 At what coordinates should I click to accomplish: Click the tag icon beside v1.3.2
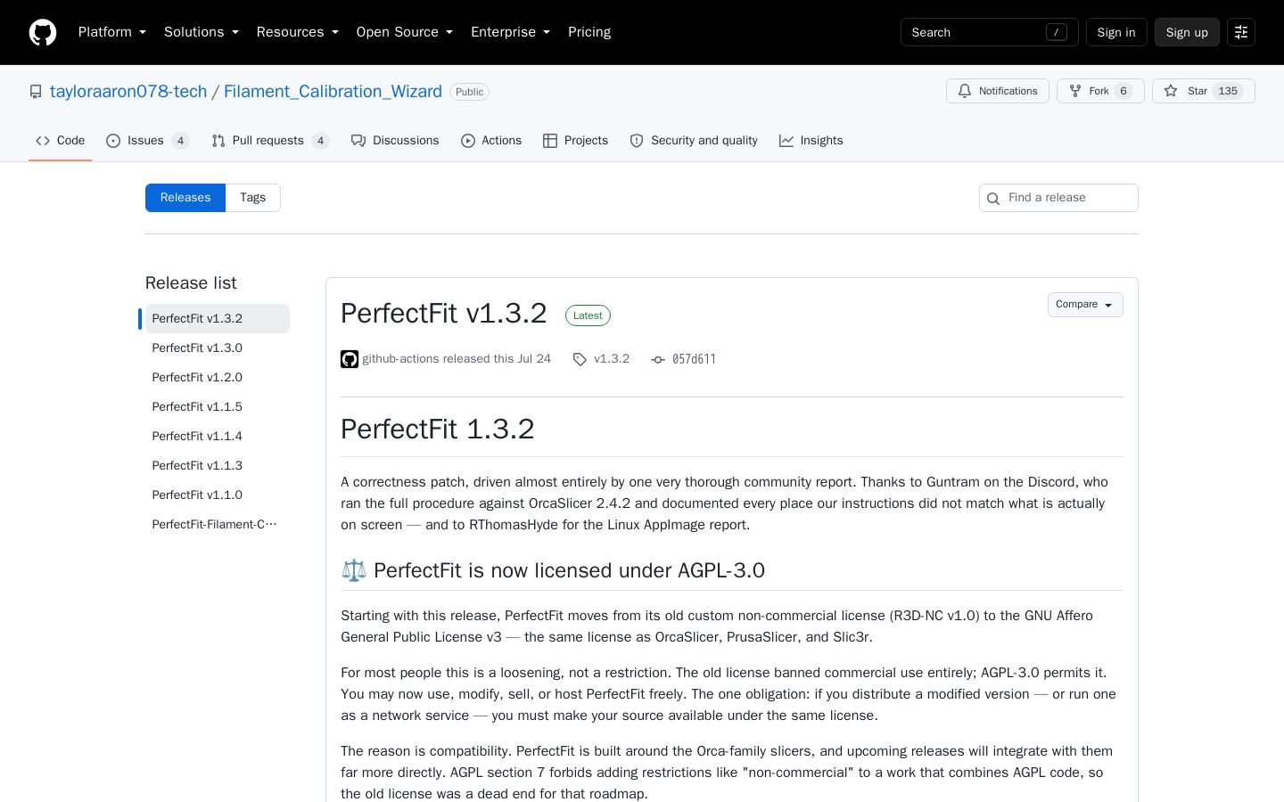(580, 359)
